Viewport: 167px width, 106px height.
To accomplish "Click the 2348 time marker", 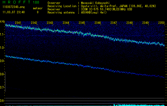I will click(x=130, y=23).
